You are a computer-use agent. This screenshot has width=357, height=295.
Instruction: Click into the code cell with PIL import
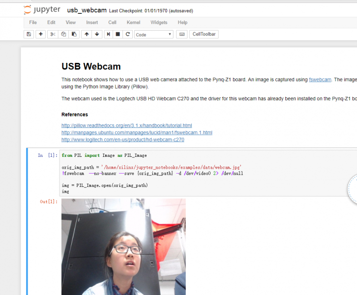coord(208,173)
